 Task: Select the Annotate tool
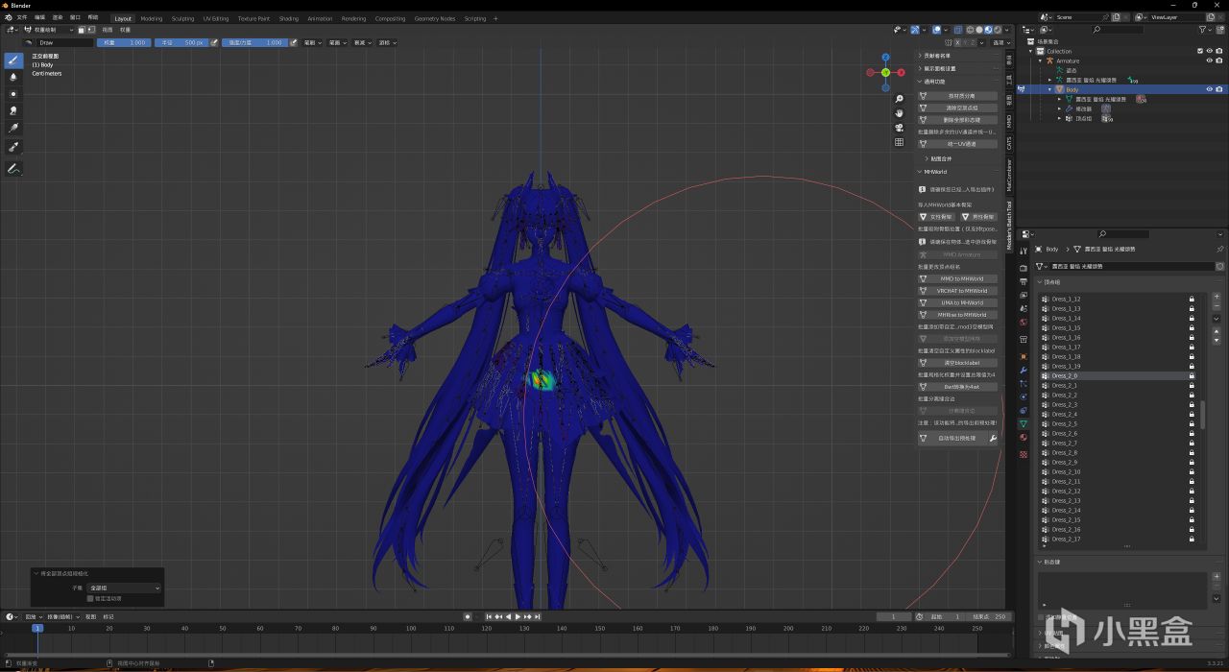[13, 168]
